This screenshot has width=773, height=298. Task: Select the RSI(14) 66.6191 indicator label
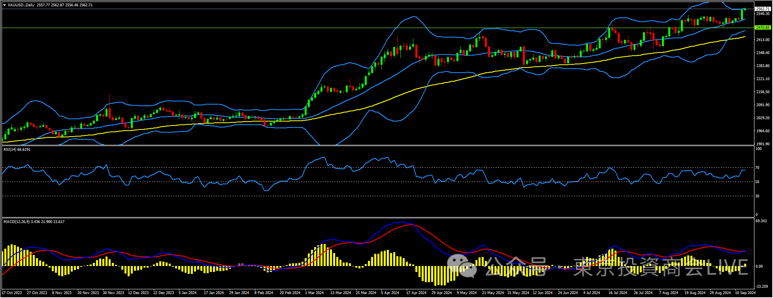tap(17, 150)
